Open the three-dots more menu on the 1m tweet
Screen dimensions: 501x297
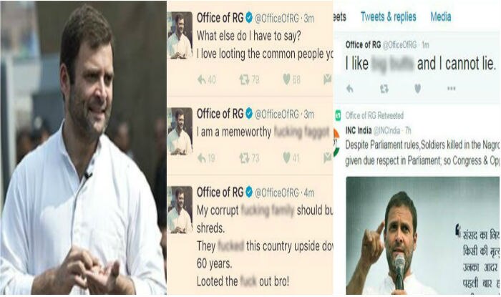coord(451,89)
